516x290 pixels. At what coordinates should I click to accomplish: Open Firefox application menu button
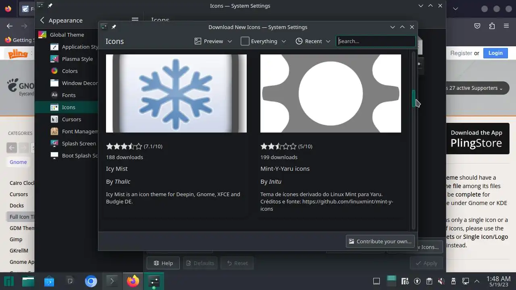[506, 26]
